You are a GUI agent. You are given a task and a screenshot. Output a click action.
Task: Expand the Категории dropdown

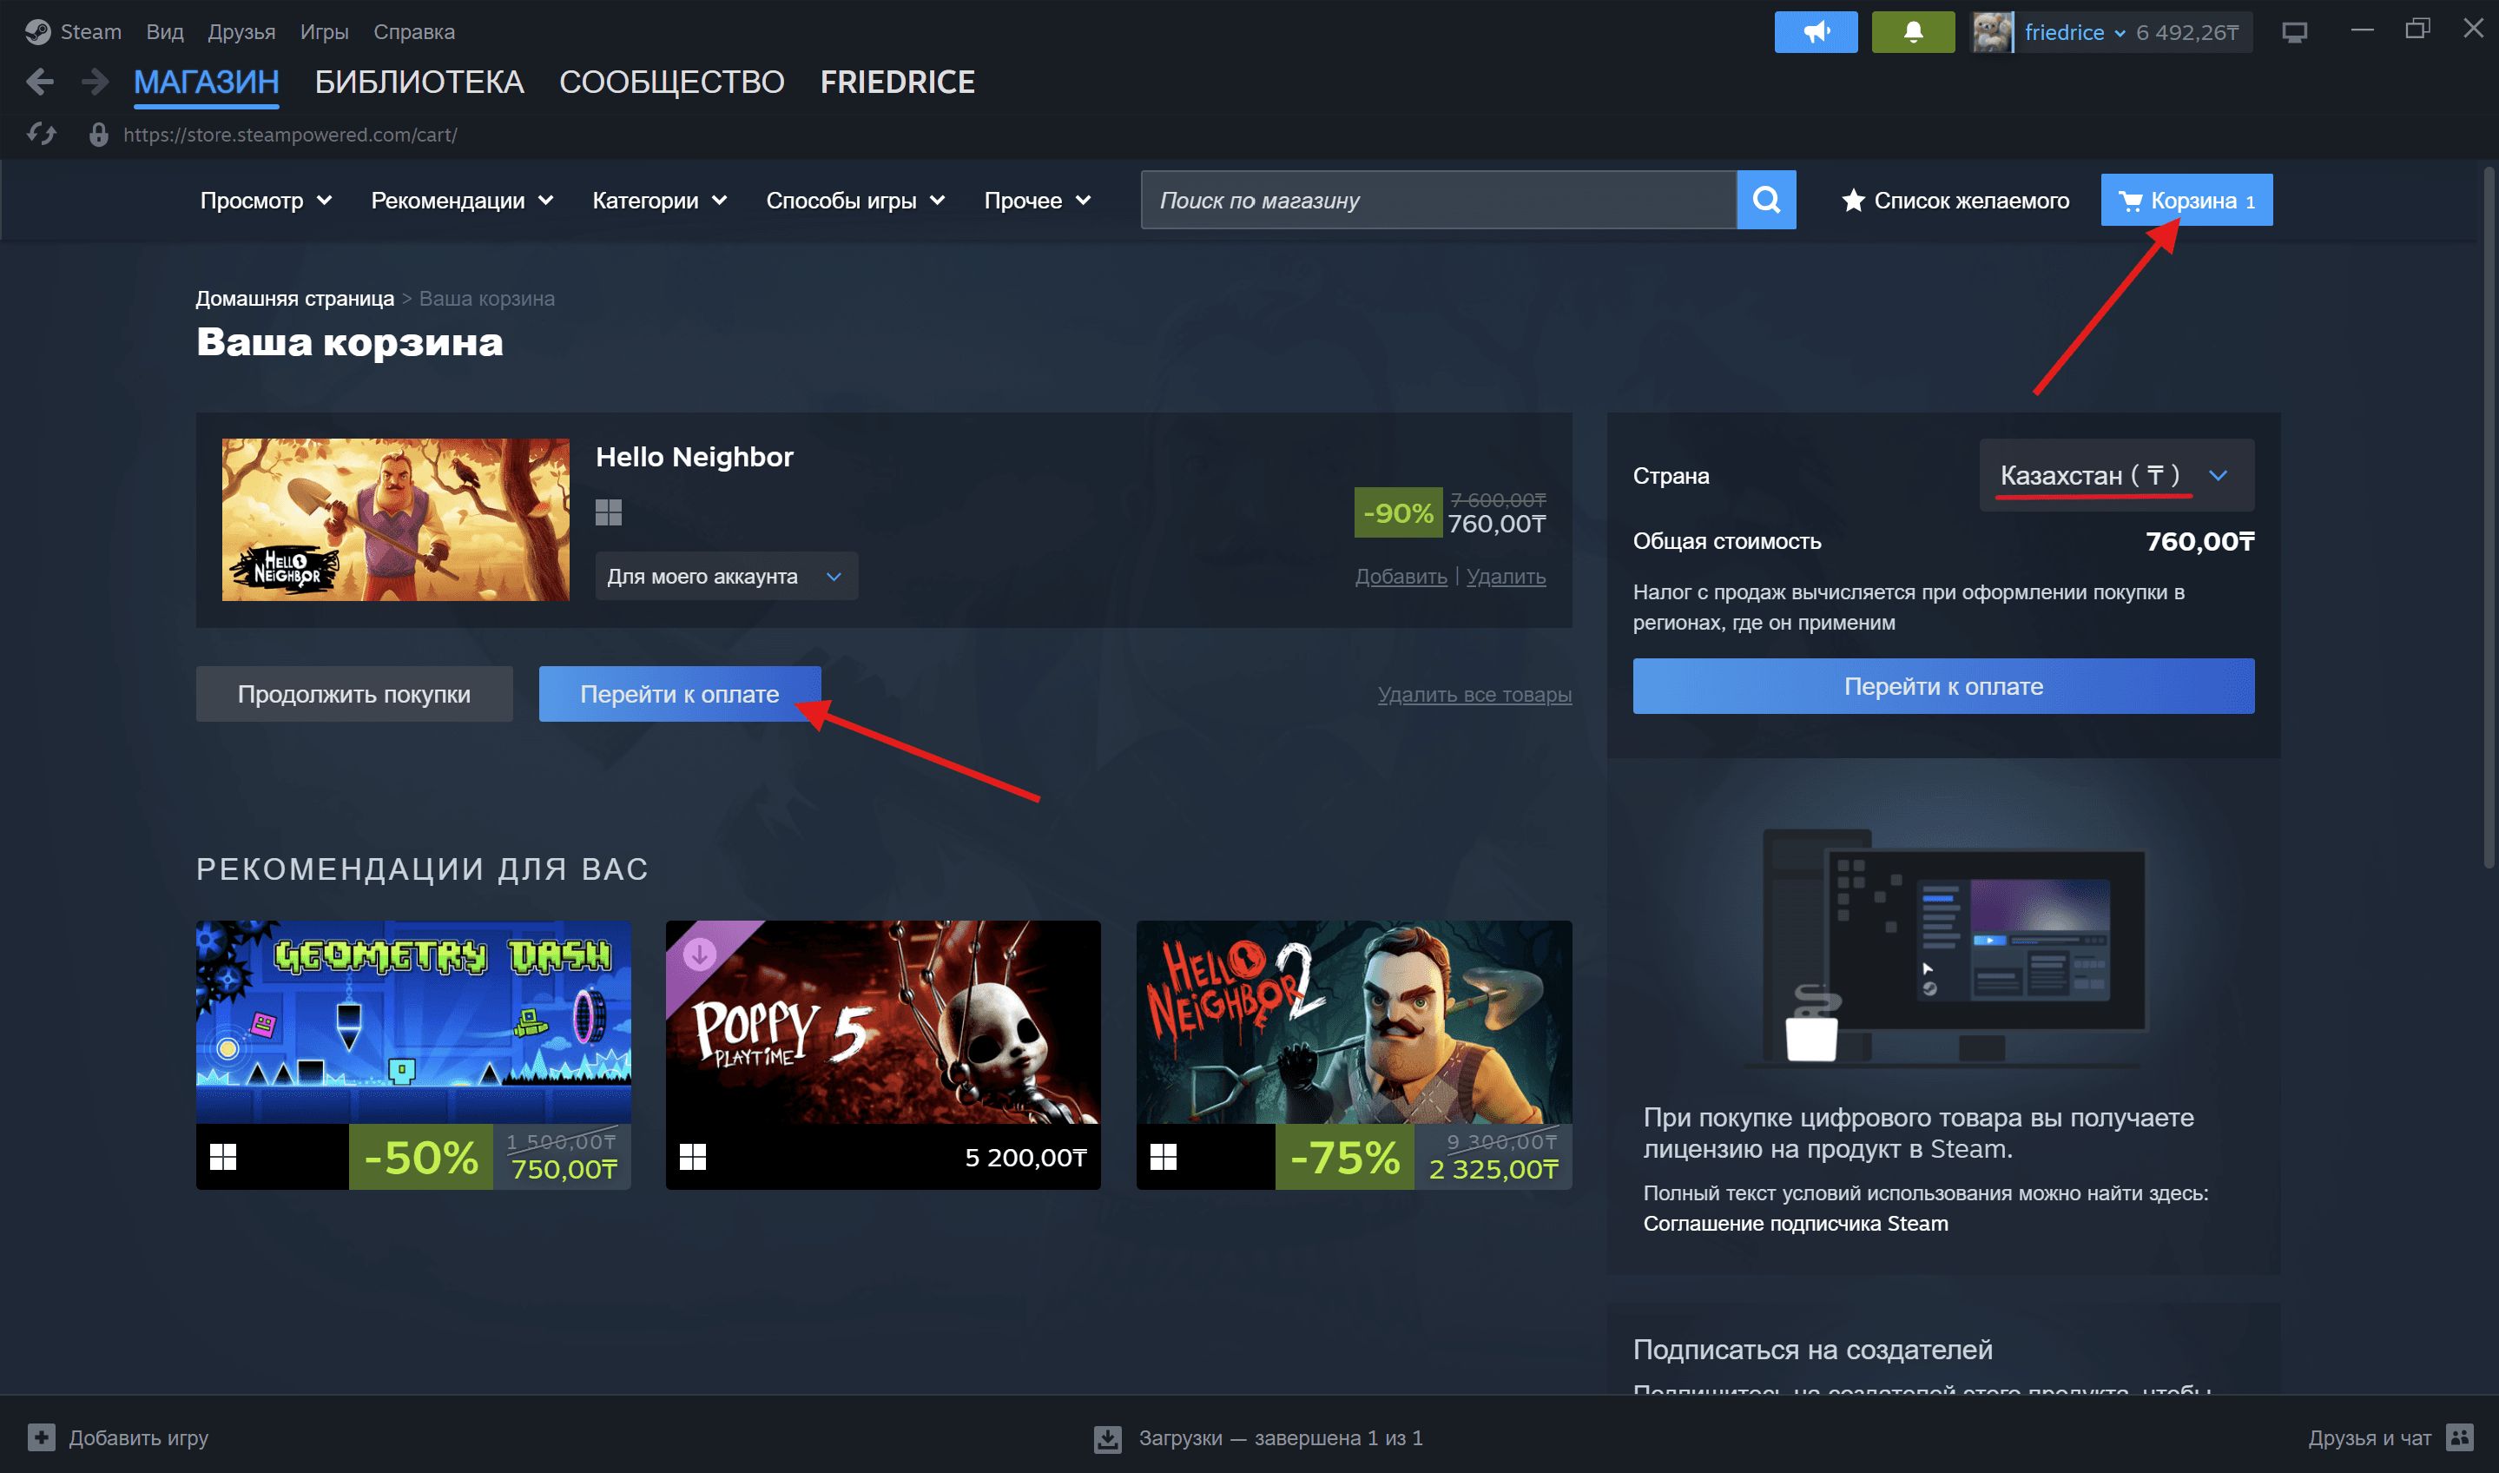(x=660, y=201)
